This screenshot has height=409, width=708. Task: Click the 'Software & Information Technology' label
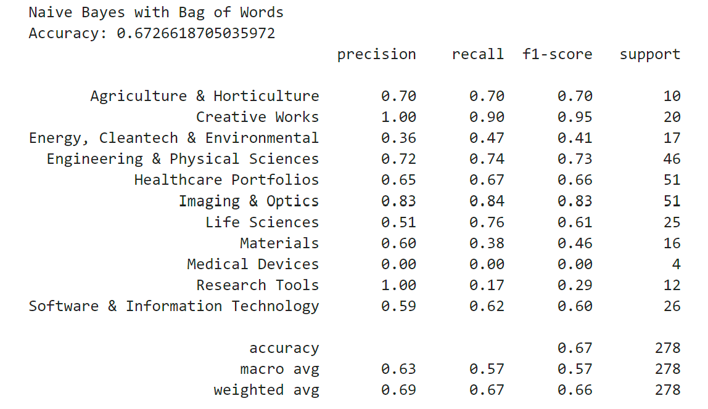click(x=174, y=306)
